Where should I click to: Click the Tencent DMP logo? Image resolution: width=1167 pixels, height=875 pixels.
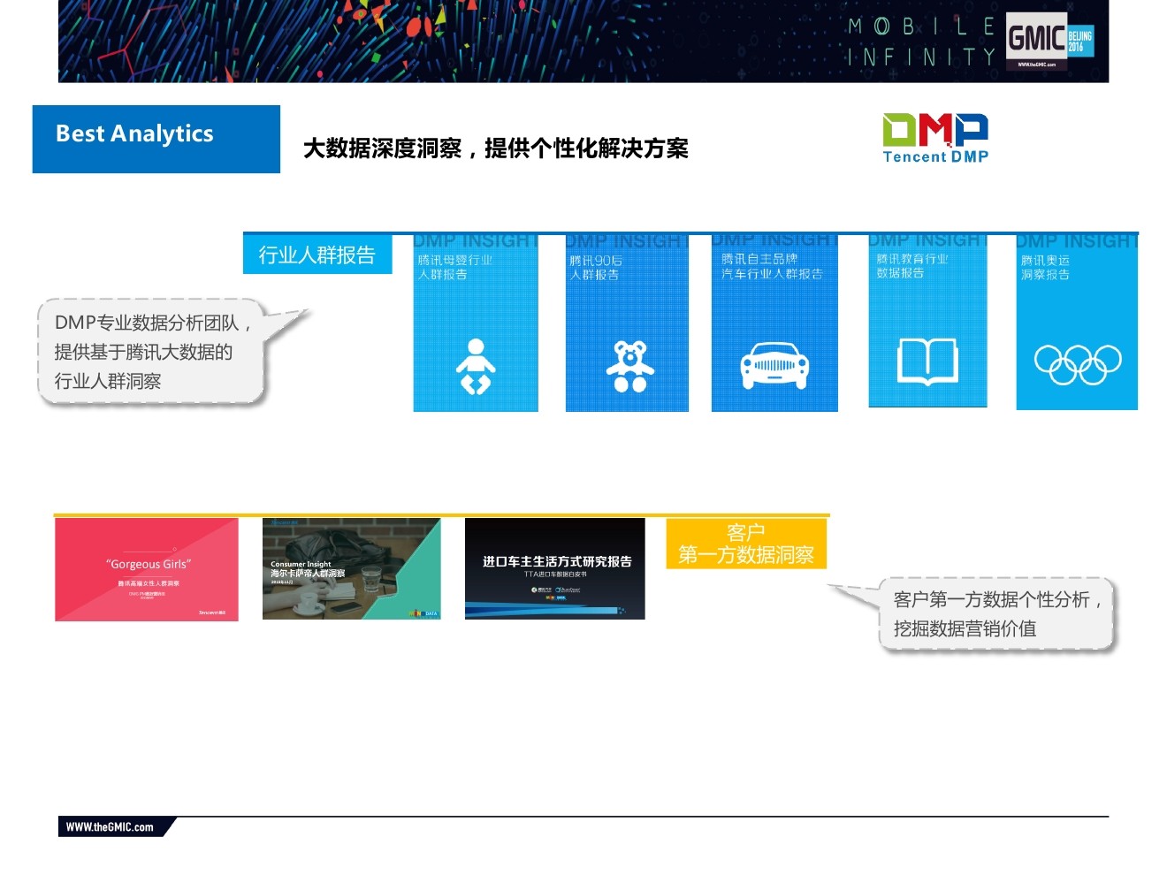(x=935, y=139)
